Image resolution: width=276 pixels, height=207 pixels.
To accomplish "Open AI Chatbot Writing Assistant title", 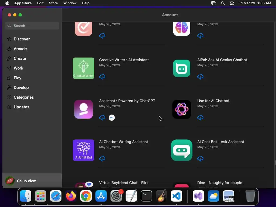I will point(123,142).
